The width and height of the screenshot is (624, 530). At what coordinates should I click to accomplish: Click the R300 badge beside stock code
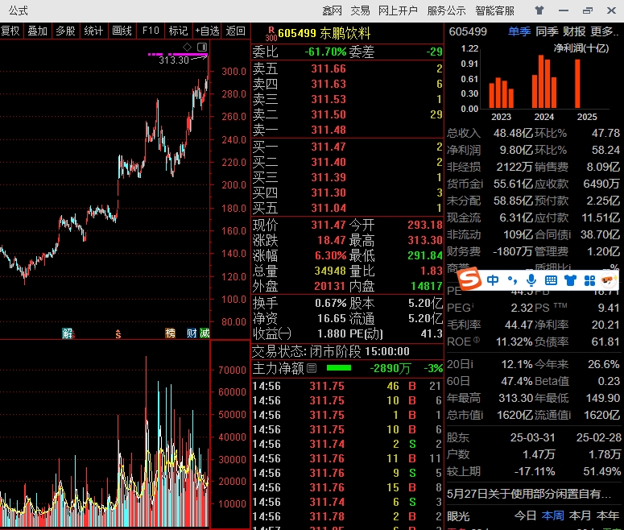tap(271, 34)
